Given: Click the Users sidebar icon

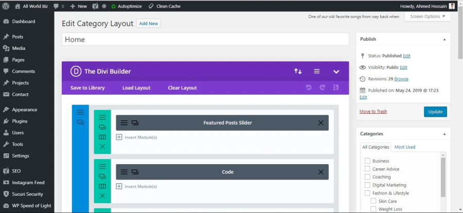Looking at the screenshot, I should point(6,133).
